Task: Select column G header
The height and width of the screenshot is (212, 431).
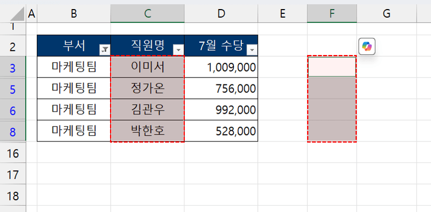Action: (x=387, y=14)
